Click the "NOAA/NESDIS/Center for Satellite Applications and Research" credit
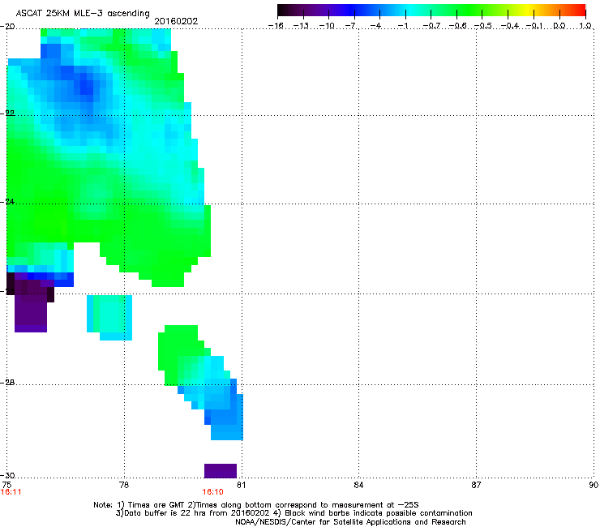The height and width of the screenshot is (527, 600). tap(350, 522)
